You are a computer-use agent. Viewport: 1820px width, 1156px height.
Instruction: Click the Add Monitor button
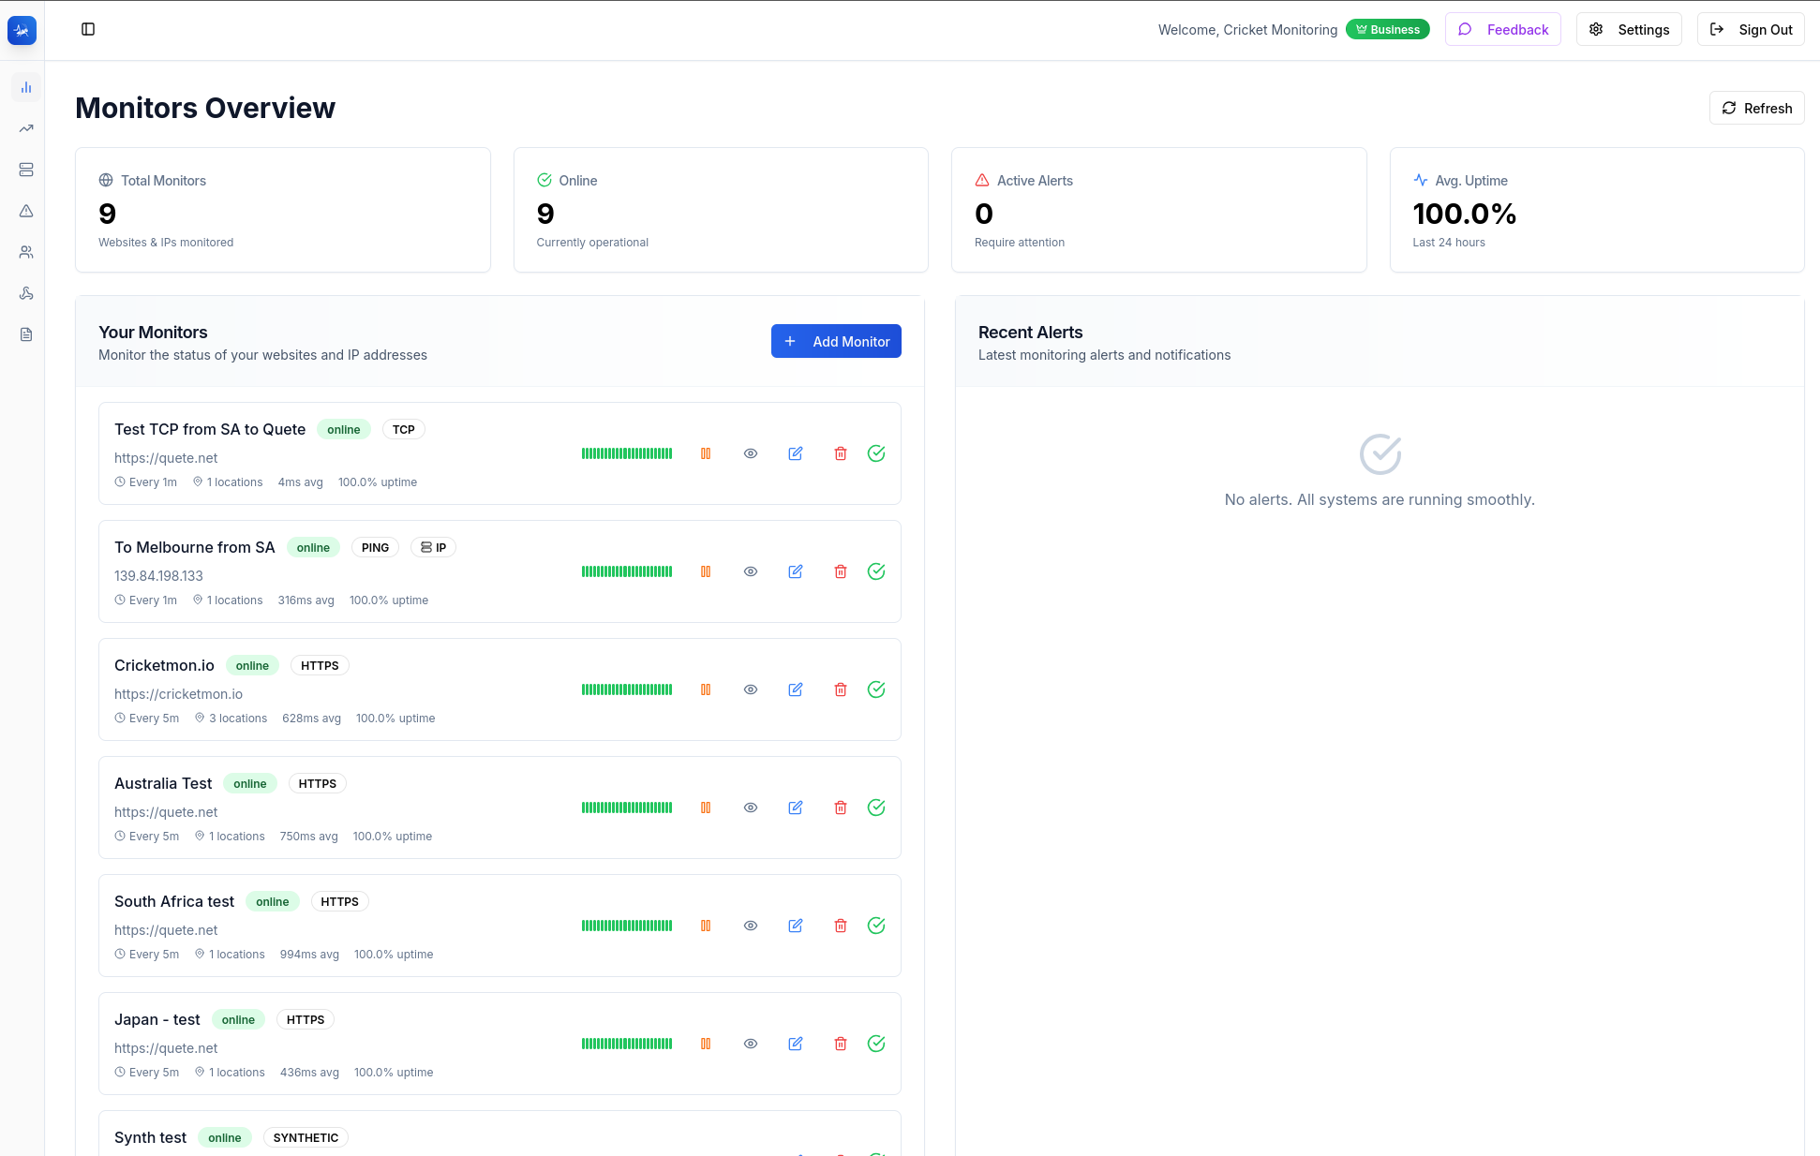coord(836,341)
